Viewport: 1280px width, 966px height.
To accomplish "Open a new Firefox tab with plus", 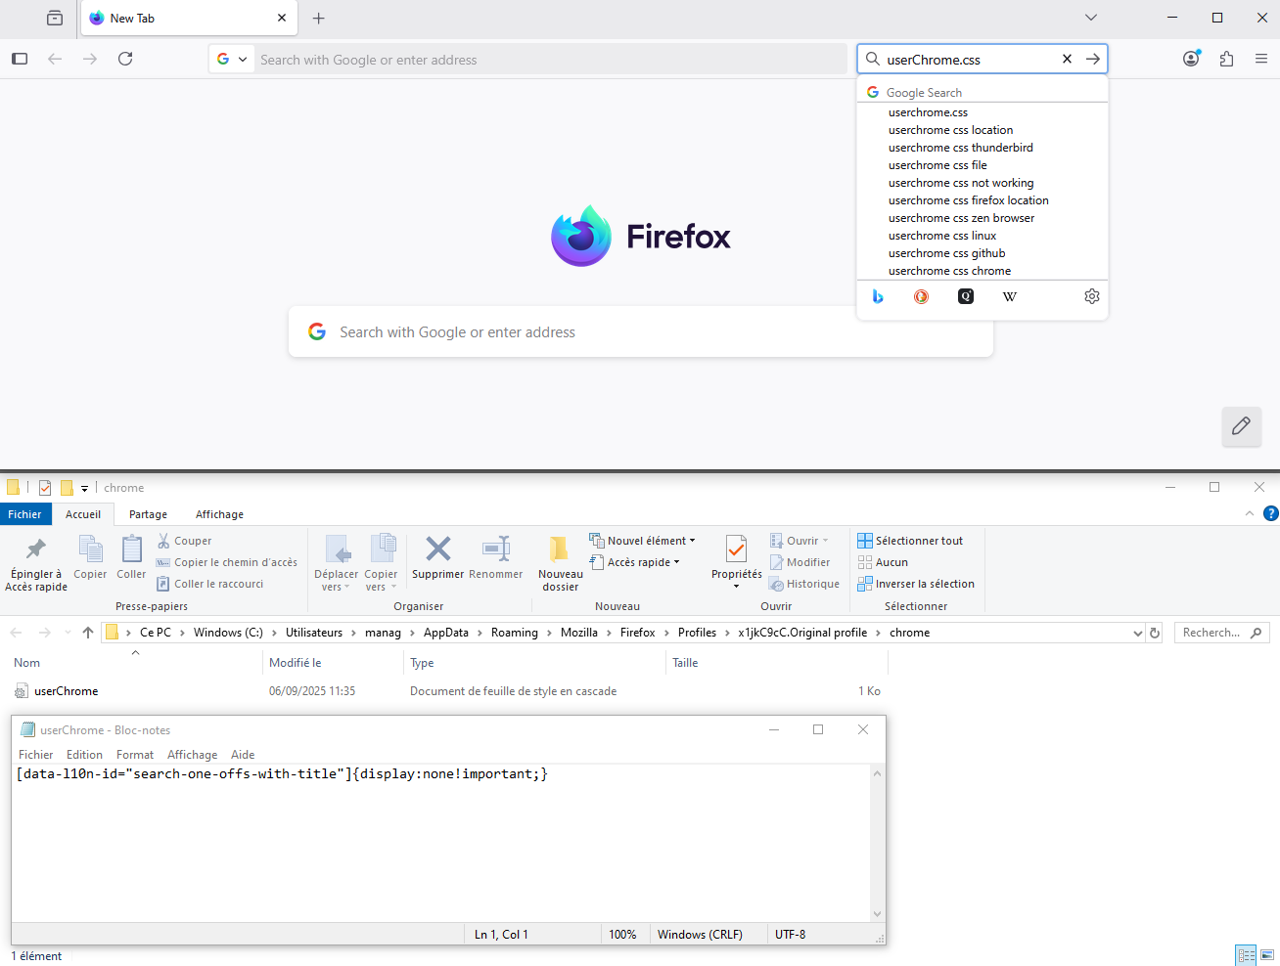I will tap(319, 18).
